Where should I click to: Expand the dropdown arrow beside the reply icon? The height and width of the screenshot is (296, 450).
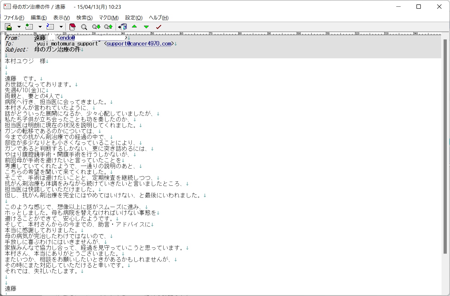[x=40, y=27]
